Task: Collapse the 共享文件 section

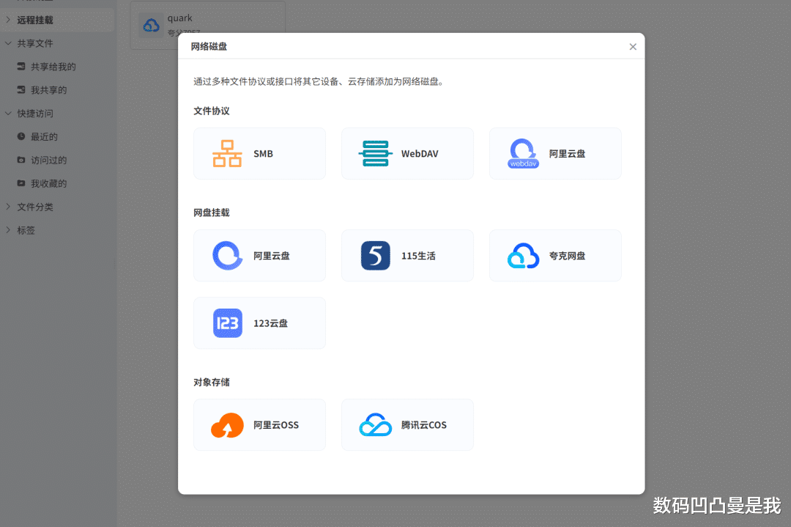Action: (8, 43)
